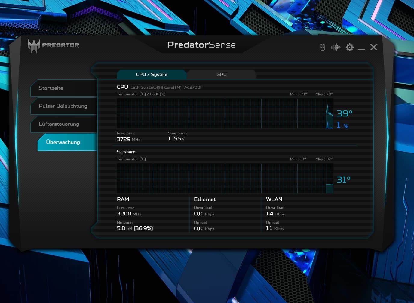Viewport: 414px width, 303px height.
Task: Click the 1 % CPU load value
Action: 342,125
